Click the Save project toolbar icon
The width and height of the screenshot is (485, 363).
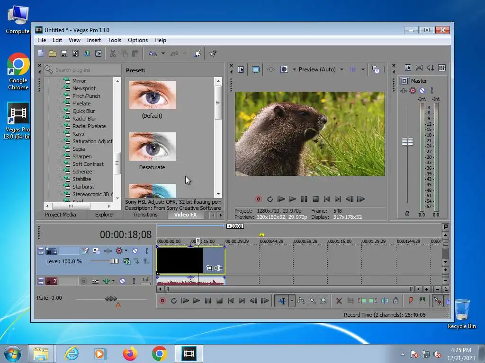click(64, 53)
